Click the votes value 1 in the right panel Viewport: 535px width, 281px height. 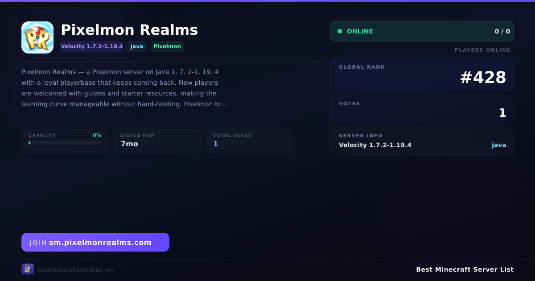coord(502,113)
